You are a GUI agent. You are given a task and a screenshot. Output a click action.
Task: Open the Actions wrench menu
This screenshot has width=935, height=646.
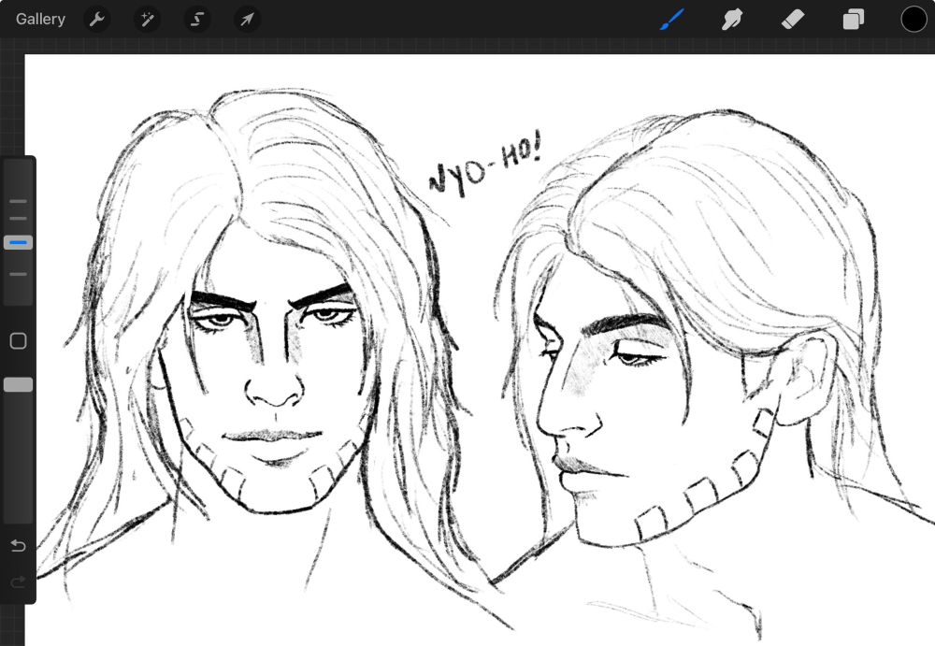pyautogui.click(x=96, y=20)
